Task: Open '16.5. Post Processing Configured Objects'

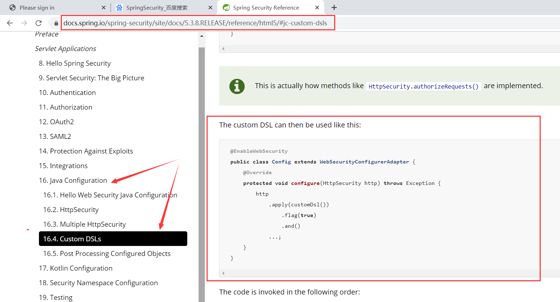Action: tap(107, 253)
